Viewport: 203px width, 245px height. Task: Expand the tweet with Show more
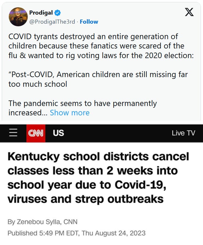(x=70, y=113)
